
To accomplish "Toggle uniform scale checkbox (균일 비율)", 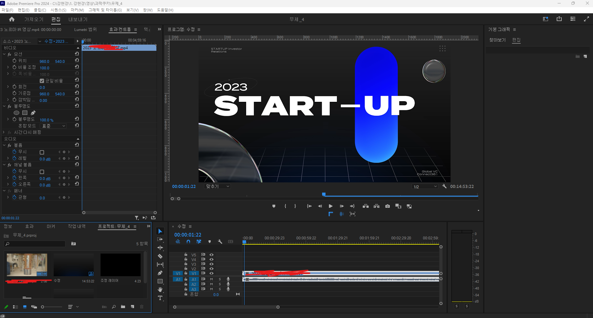I will click(x=42, y=81).
